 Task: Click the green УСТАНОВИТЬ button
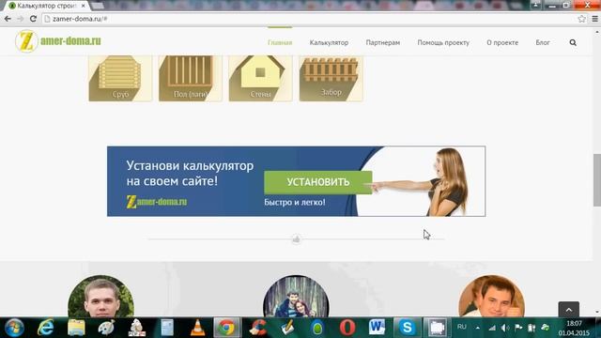(x=318, y=182)
